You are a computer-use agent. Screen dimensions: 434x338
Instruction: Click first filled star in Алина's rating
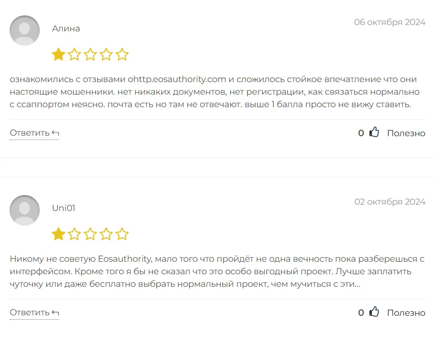click(58, 55)
